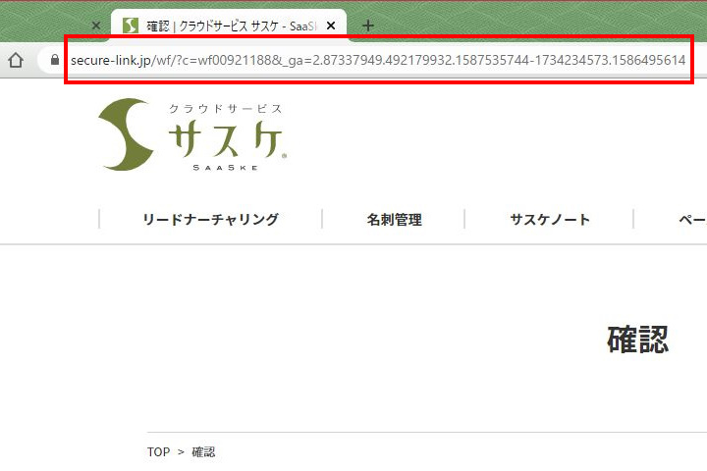Click the large 確認 page heading

pyautogui.click(x=637, y=340)
